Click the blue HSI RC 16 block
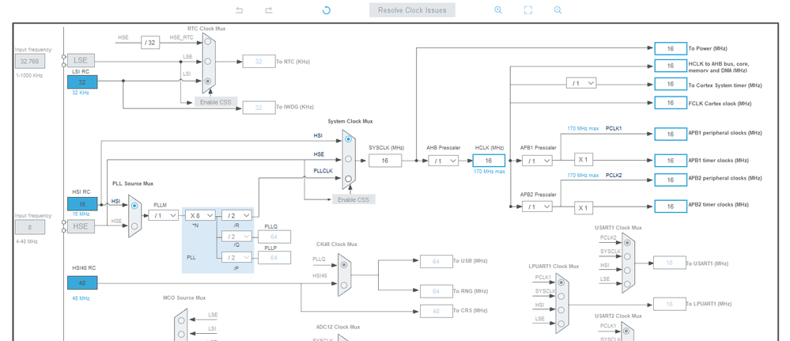Screen dimensions: 790x341 tap(82, 204)
